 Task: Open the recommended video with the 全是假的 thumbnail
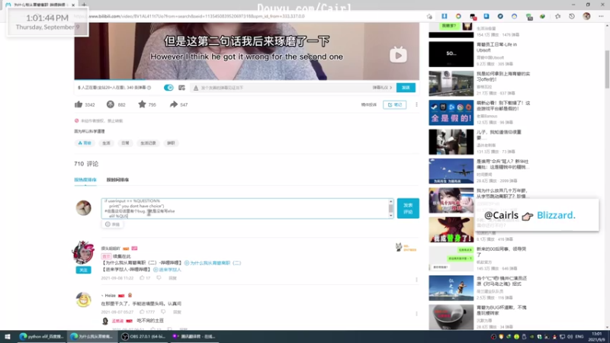click(x=451, y=113)
